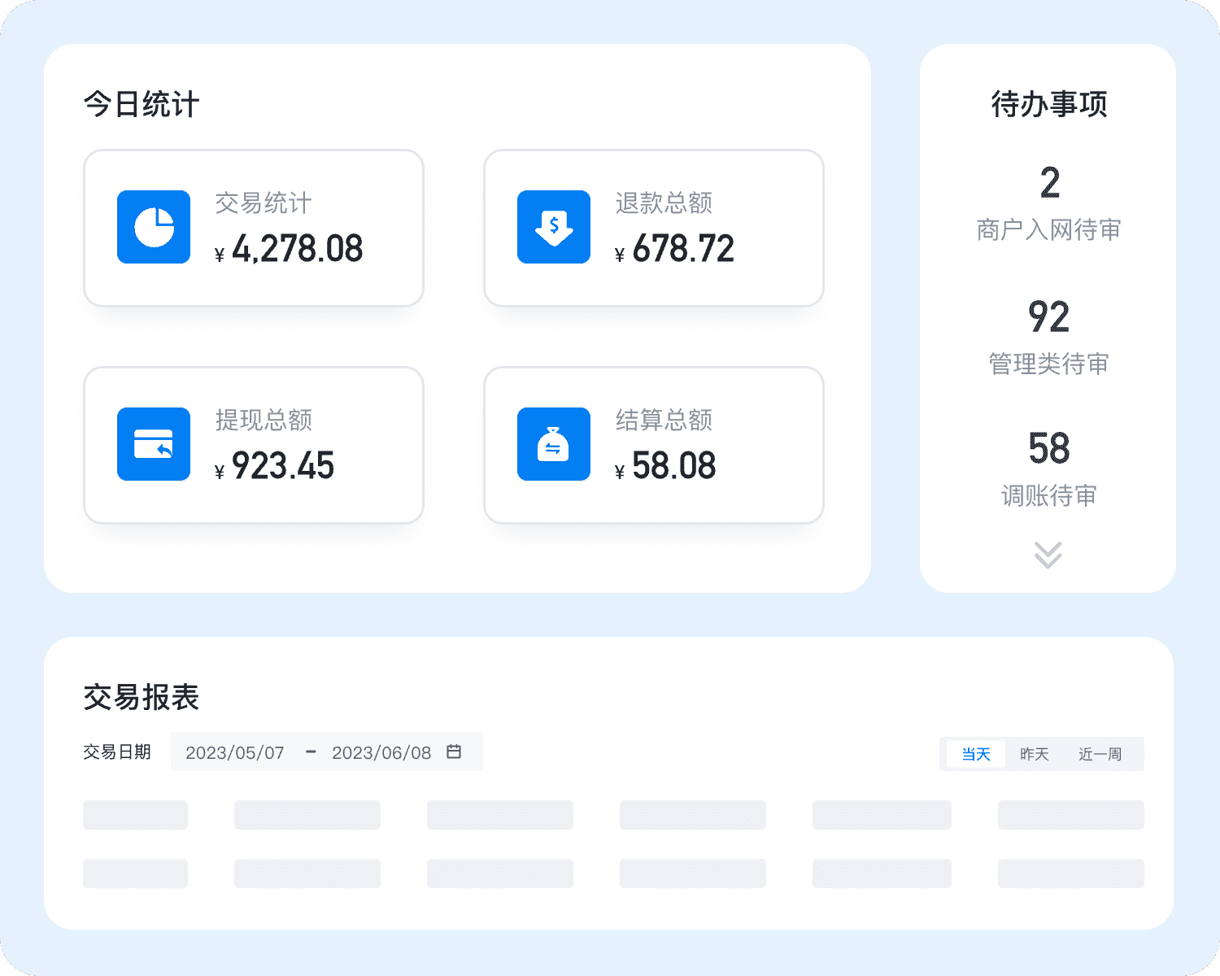Click the pie chart icon for 交易统计
Image resolution: width=1220 pixels, height=976 pixels.
154,227
